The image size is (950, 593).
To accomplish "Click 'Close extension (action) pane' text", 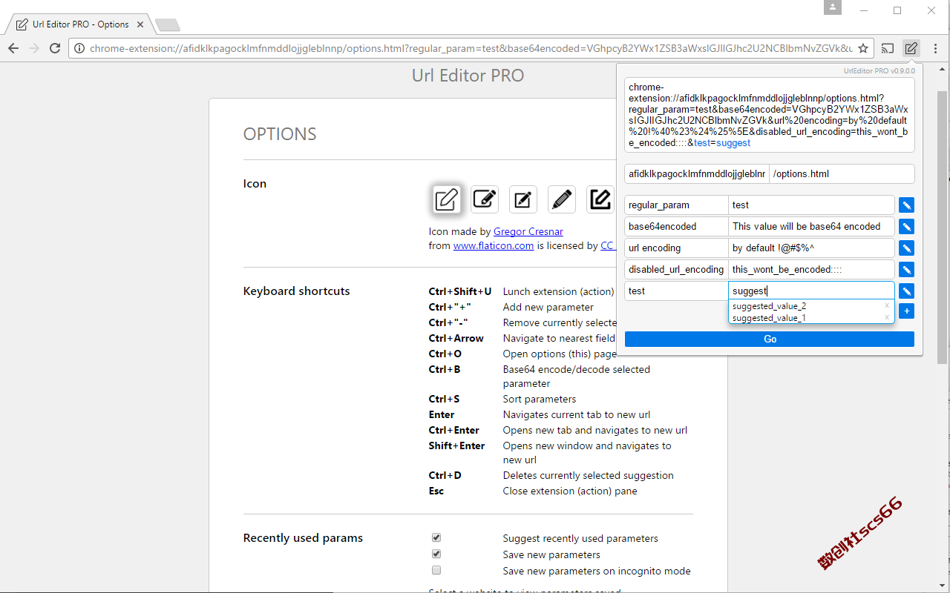I will click(570, 491).
